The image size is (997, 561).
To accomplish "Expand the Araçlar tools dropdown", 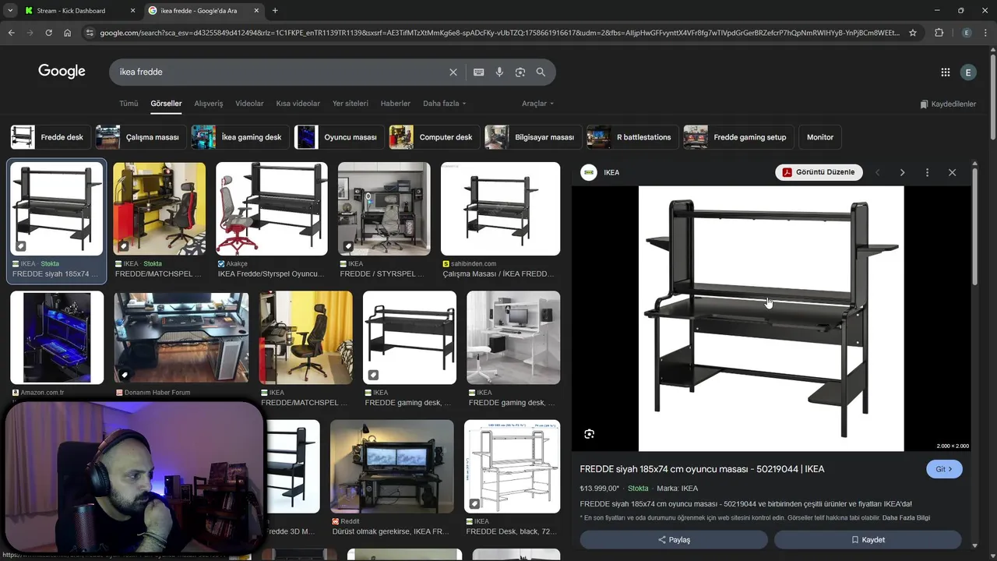I will [x=537, y=104].
